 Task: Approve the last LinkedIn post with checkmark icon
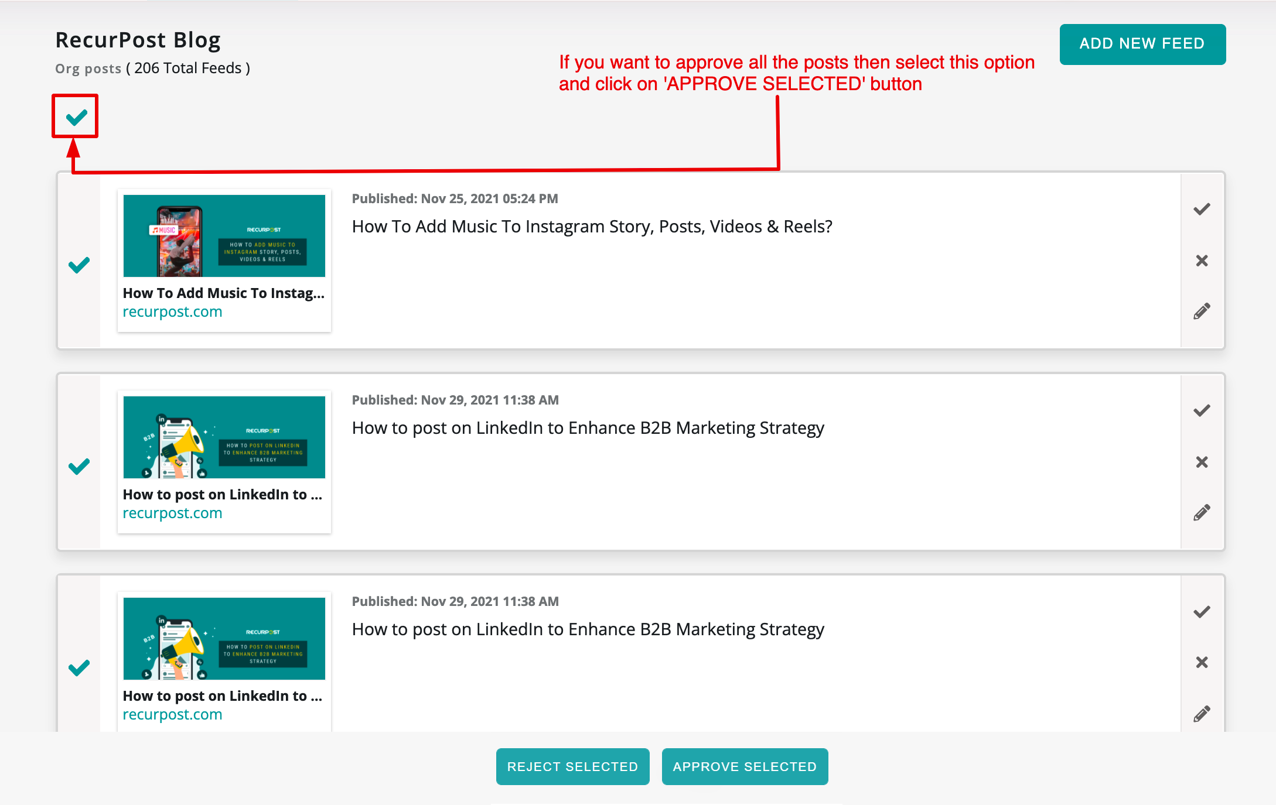[x=1202, y=612]
